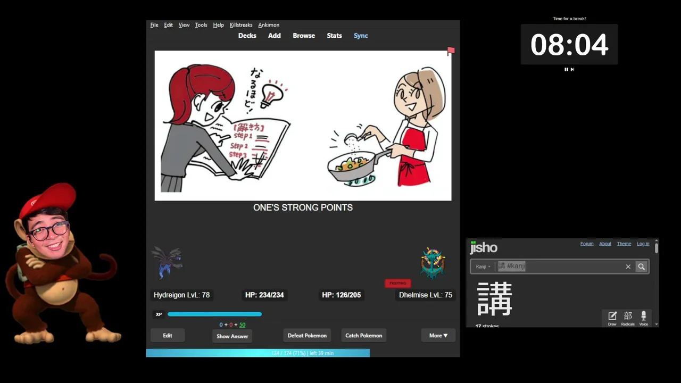
Task: Open the File menu
Action: 154,25
